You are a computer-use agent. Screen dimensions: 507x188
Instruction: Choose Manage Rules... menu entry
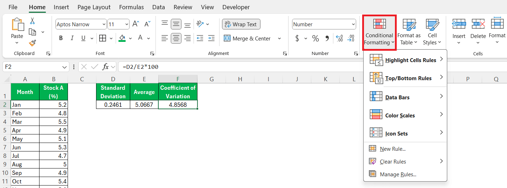(405, 174)
